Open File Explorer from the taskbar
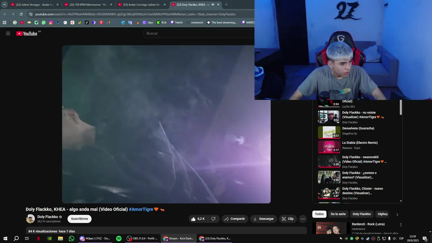This screenshot has height=243, width=432. 60,239
